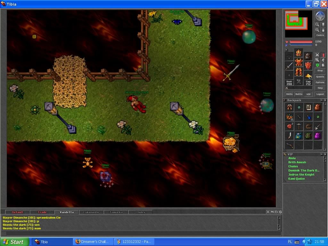328x246 pixels.
Task: Collapse the inventory panel with minus
Action: (x=286, y=50)
